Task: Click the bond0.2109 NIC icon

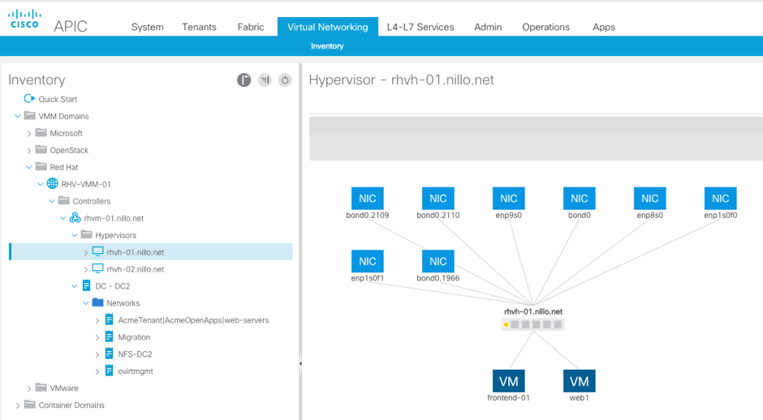Action: pos(367,199)
